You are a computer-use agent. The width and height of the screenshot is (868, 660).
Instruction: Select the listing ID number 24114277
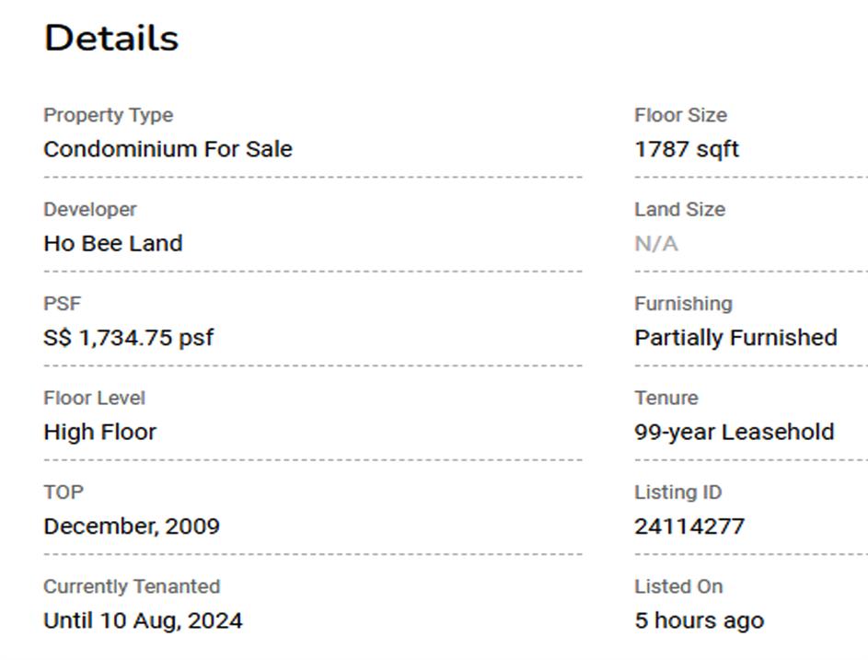(689, 527)
